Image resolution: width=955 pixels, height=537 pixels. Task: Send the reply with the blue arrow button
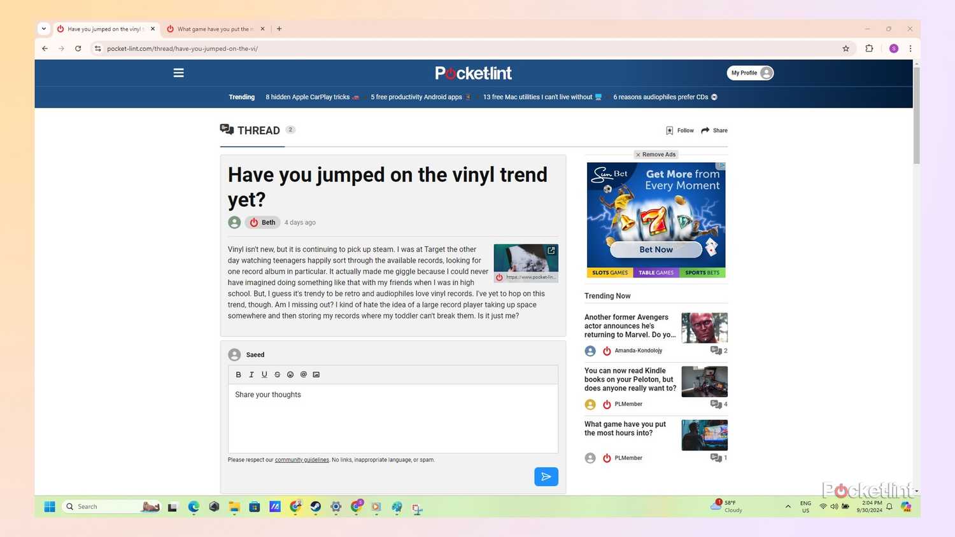point(546,477)
